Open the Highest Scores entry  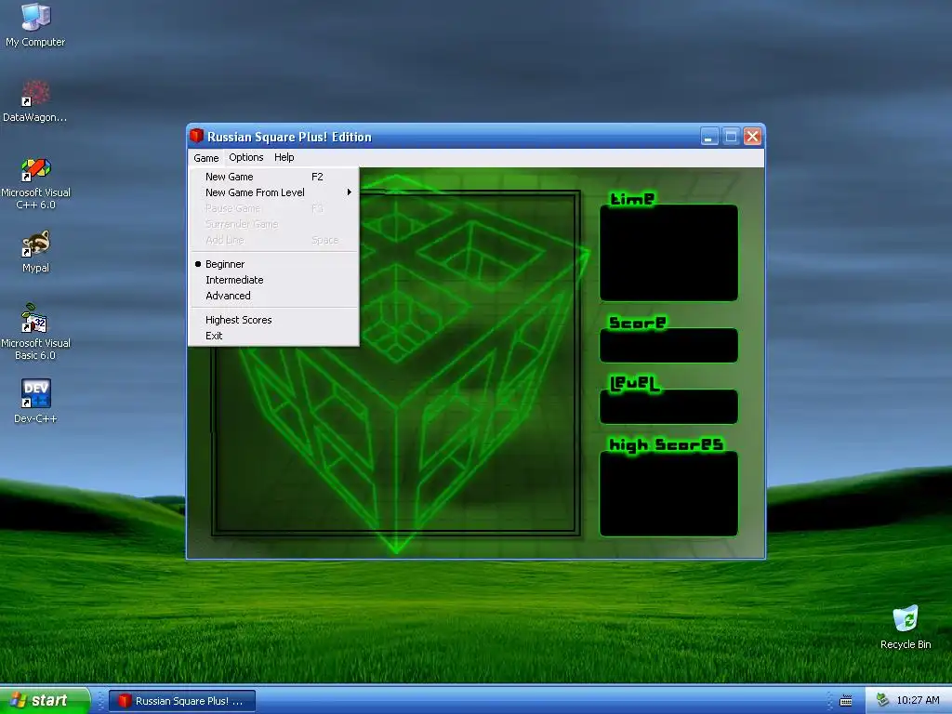coord(274,320)
